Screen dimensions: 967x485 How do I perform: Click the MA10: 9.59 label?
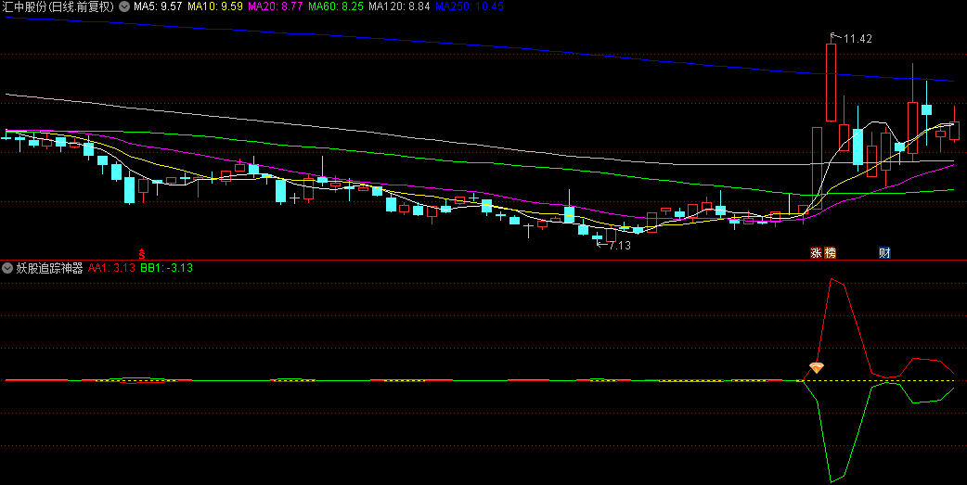[215, 6]
